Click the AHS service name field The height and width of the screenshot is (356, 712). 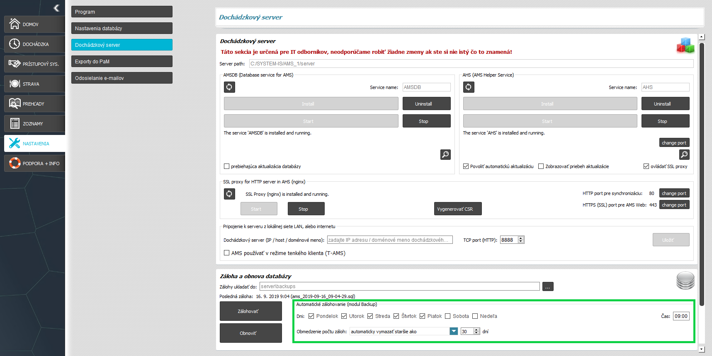click(666, 87)
